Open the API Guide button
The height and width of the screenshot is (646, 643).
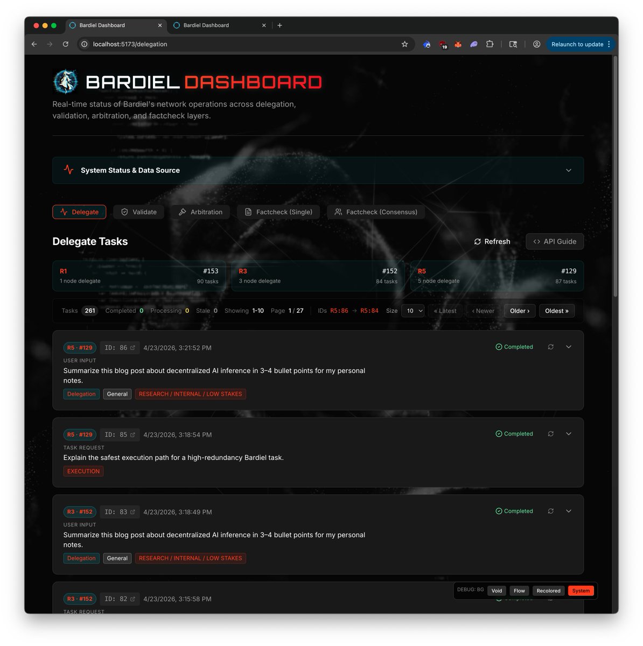[x=555, y=242]
